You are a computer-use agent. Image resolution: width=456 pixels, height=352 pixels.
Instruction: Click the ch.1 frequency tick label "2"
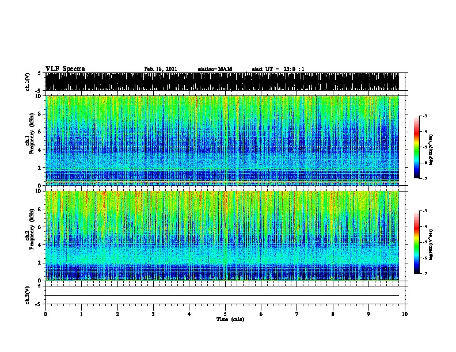[40, 168]
